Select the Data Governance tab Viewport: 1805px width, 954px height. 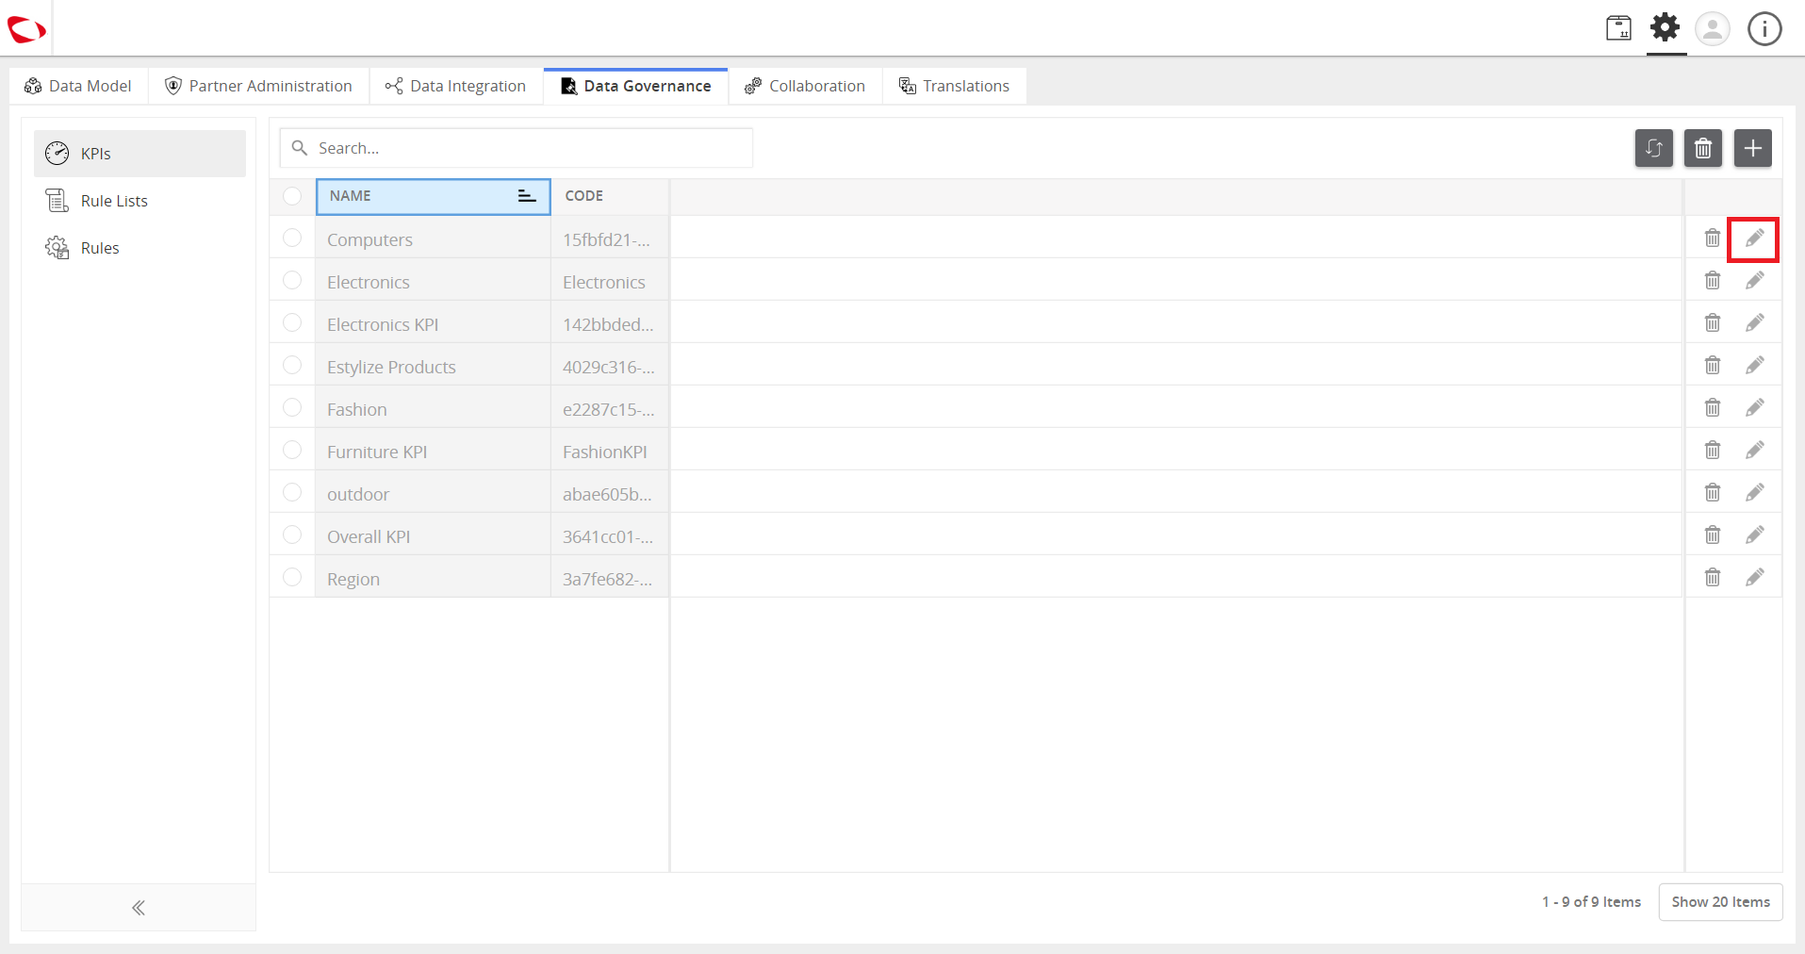tap(636, 86)
